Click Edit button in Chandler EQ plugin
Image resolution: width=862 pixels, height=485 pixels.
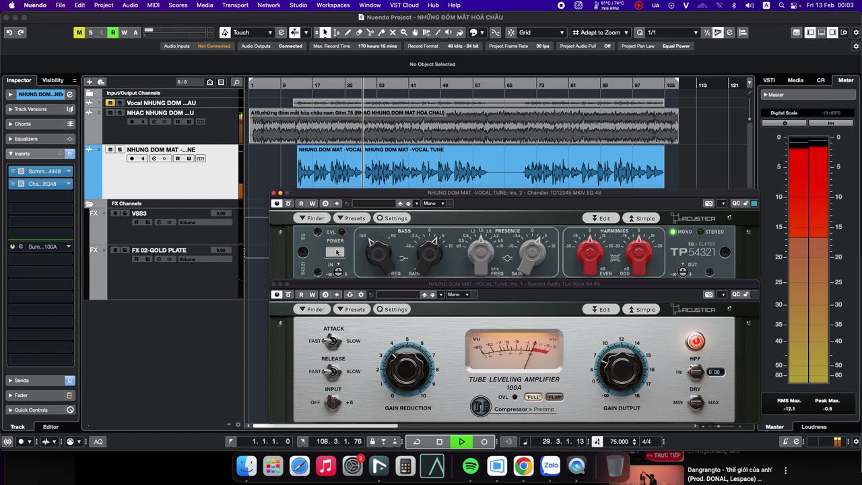599,218
